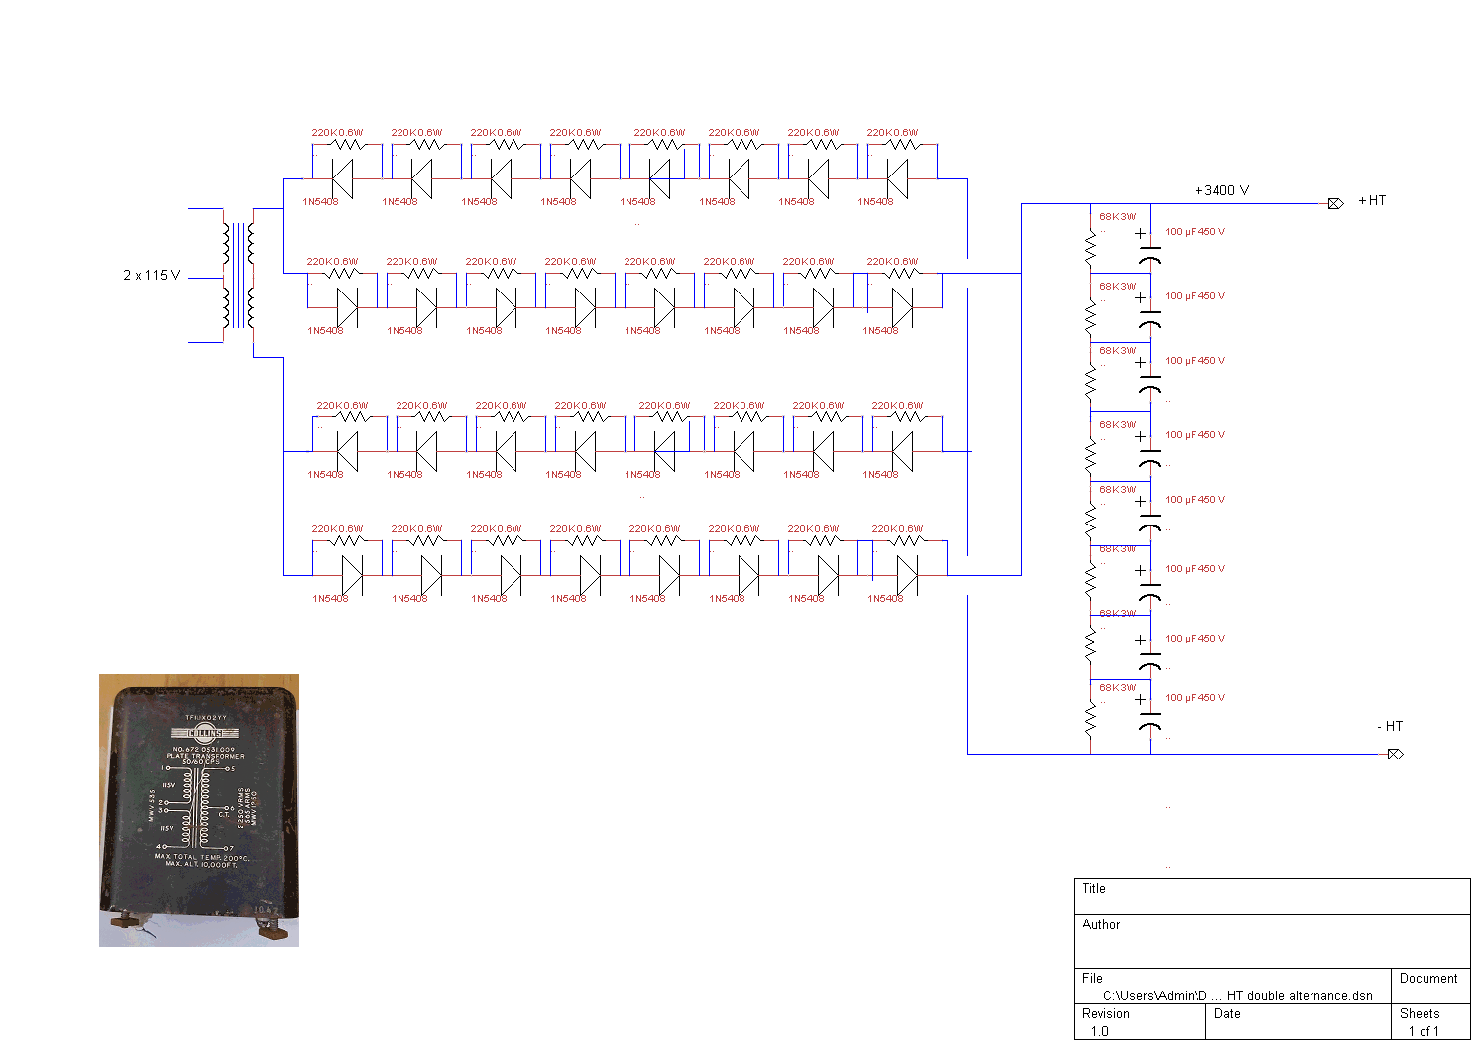Click the topmost 100 µF capacitor symbol
The height and width of the screenshot is (1051, 1482).
(1149, 248)
